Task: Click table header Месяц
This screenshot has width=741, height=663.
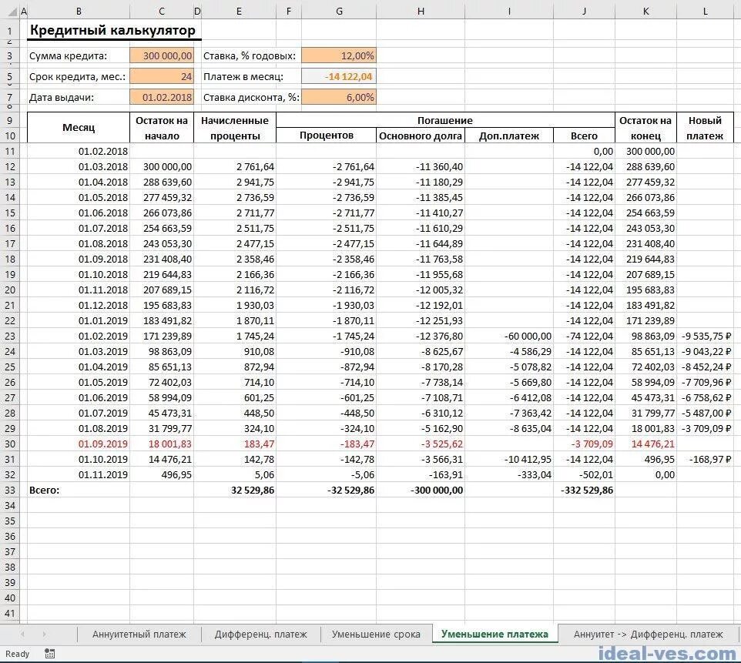Action: tap(79, 128)
